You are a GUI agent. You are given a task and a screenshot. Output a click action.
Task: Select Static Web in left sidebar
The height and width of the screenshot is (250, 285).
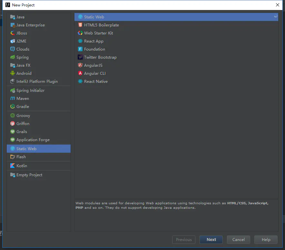(39, 149)
